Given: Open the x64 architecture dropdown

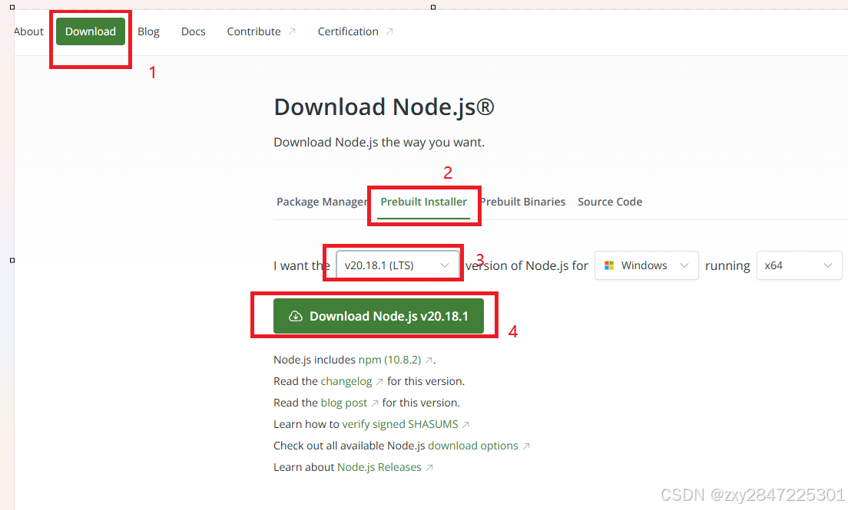Looking at the screenshot, I should 799,265.
